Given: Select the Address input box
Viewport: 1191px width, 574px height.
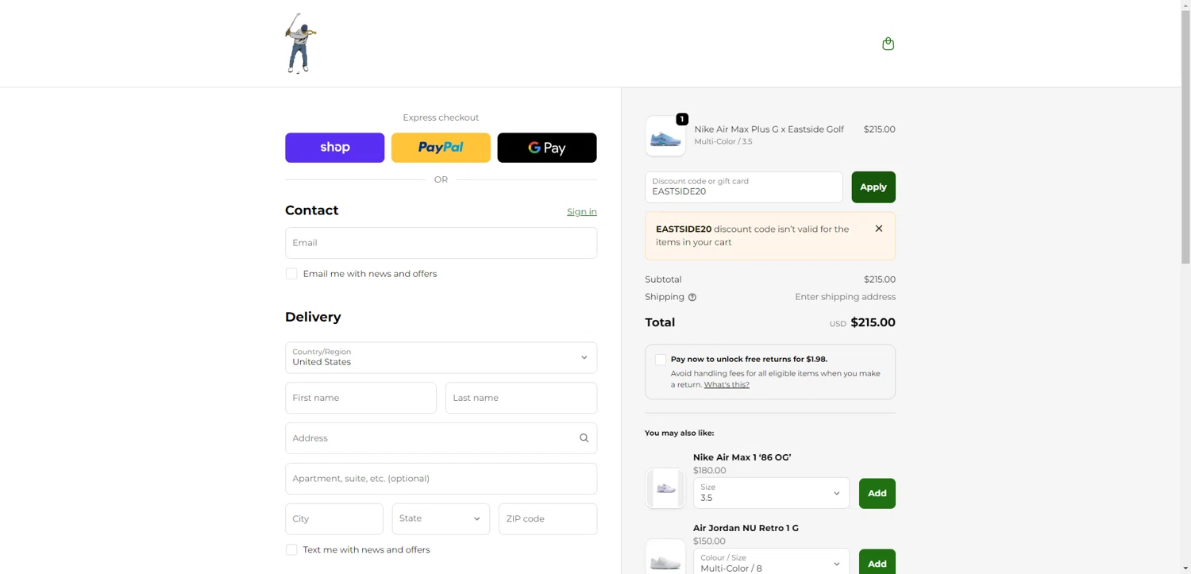Looking at the screenshot, I should coord(441,438).
